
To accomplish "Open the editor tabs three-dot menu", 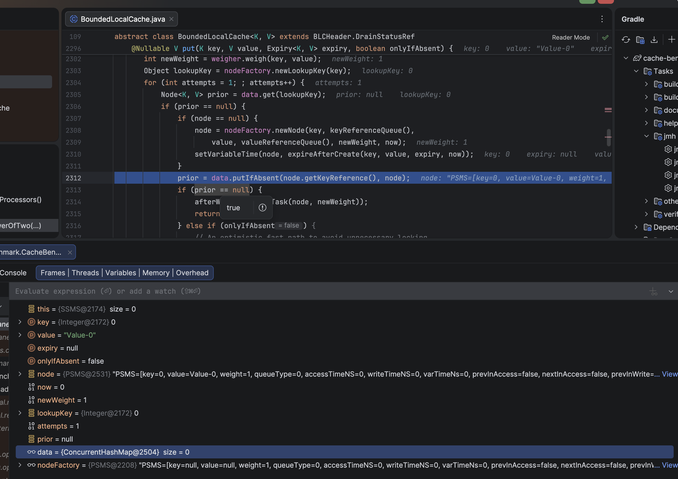I will (x=602, y=19).
